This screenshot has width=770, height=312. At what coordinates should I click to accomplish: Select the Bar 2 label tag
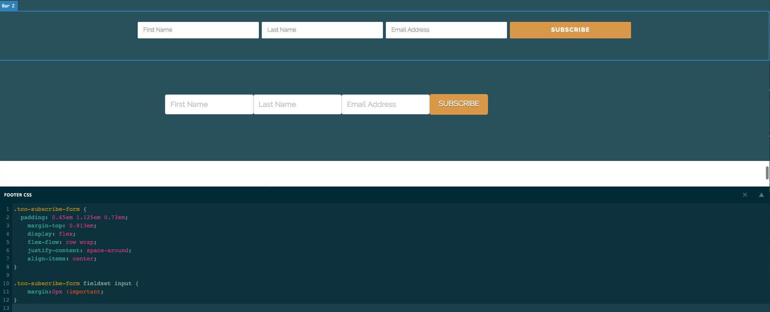pyautogui.click(x=8, y=6)
